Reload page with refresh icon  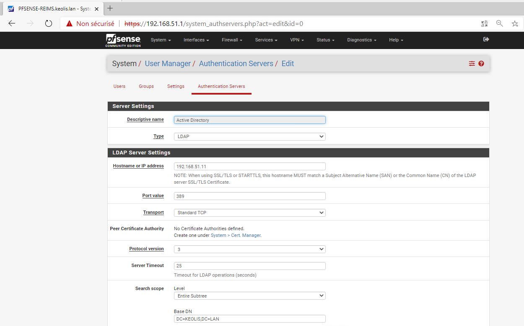tap(49, 23)
